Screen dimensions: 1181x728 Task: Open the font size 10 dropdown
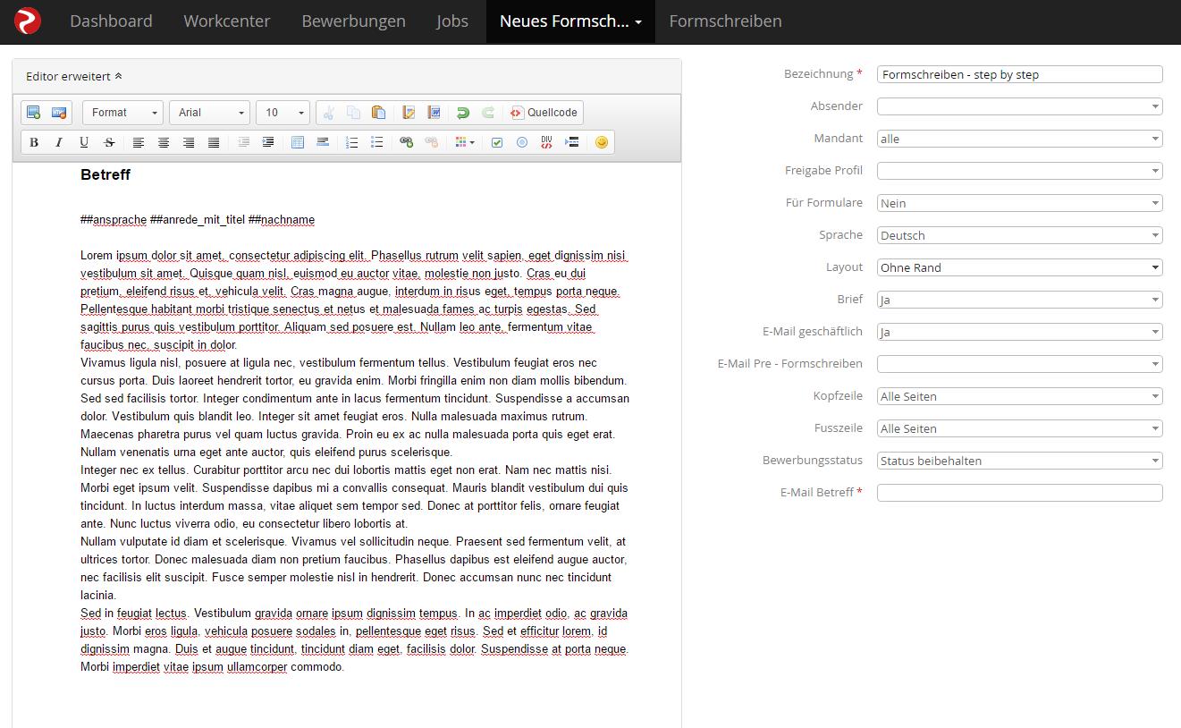point(283,113)
